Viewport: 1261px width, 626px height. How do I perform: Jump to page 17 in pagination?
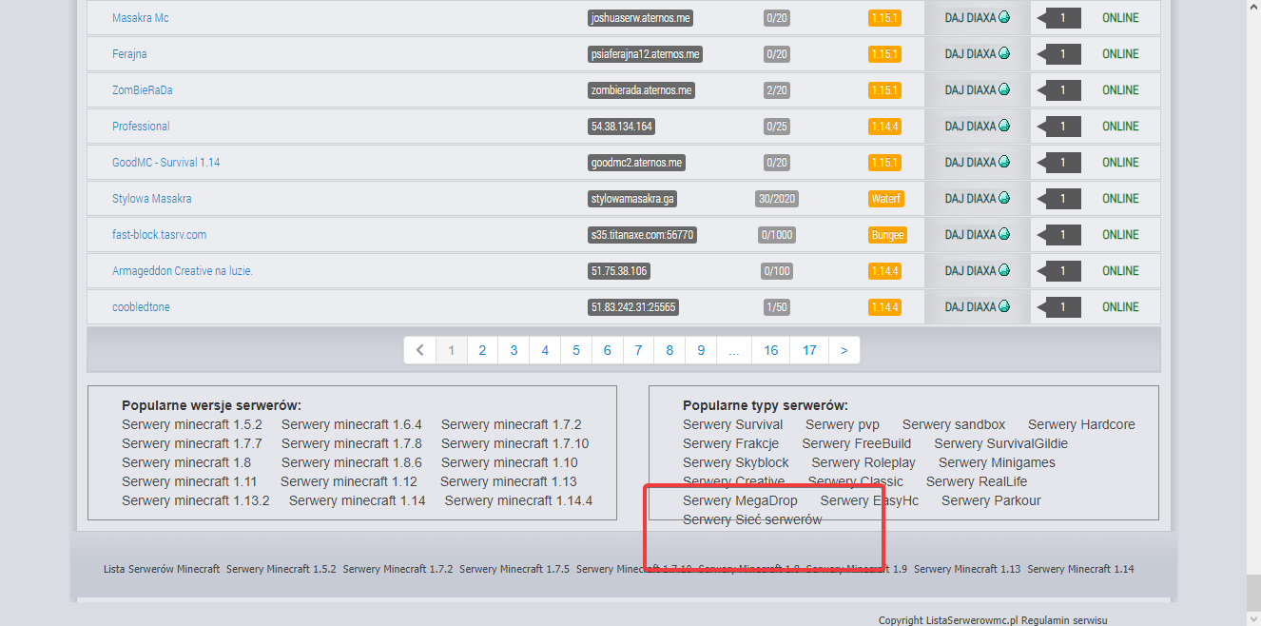(x=809, y=350)
